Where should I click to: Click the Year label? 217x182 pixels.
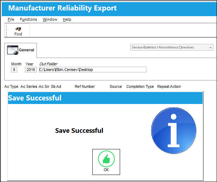pyautogui.click(x=29, y=64)
